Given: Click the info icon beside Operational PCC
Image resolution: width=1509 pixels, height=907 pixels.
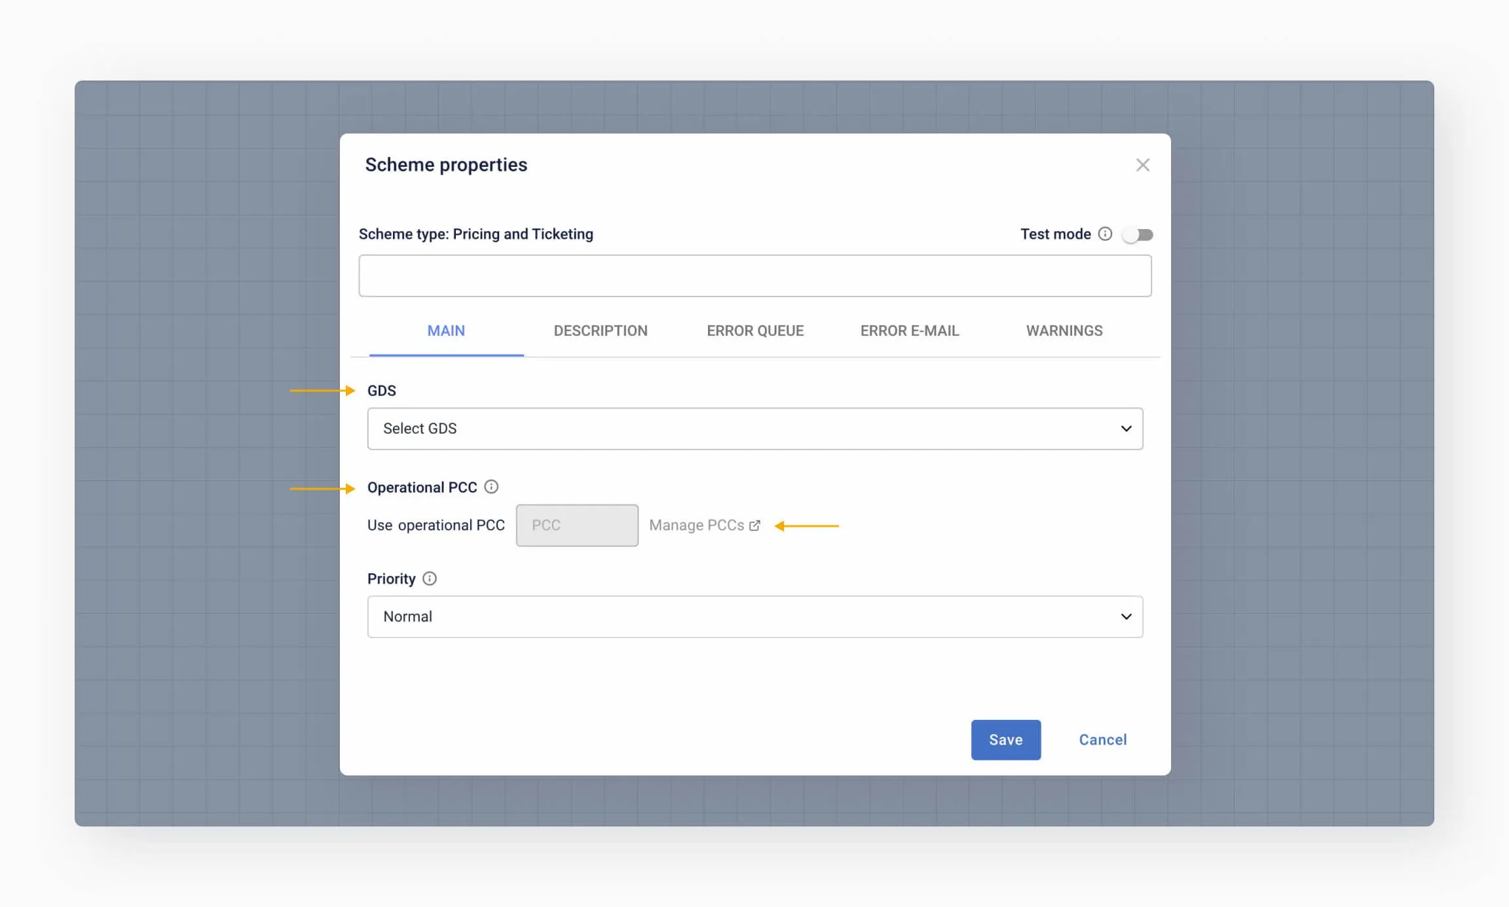Looking at the screenshot, I should [x=491, y=487].
